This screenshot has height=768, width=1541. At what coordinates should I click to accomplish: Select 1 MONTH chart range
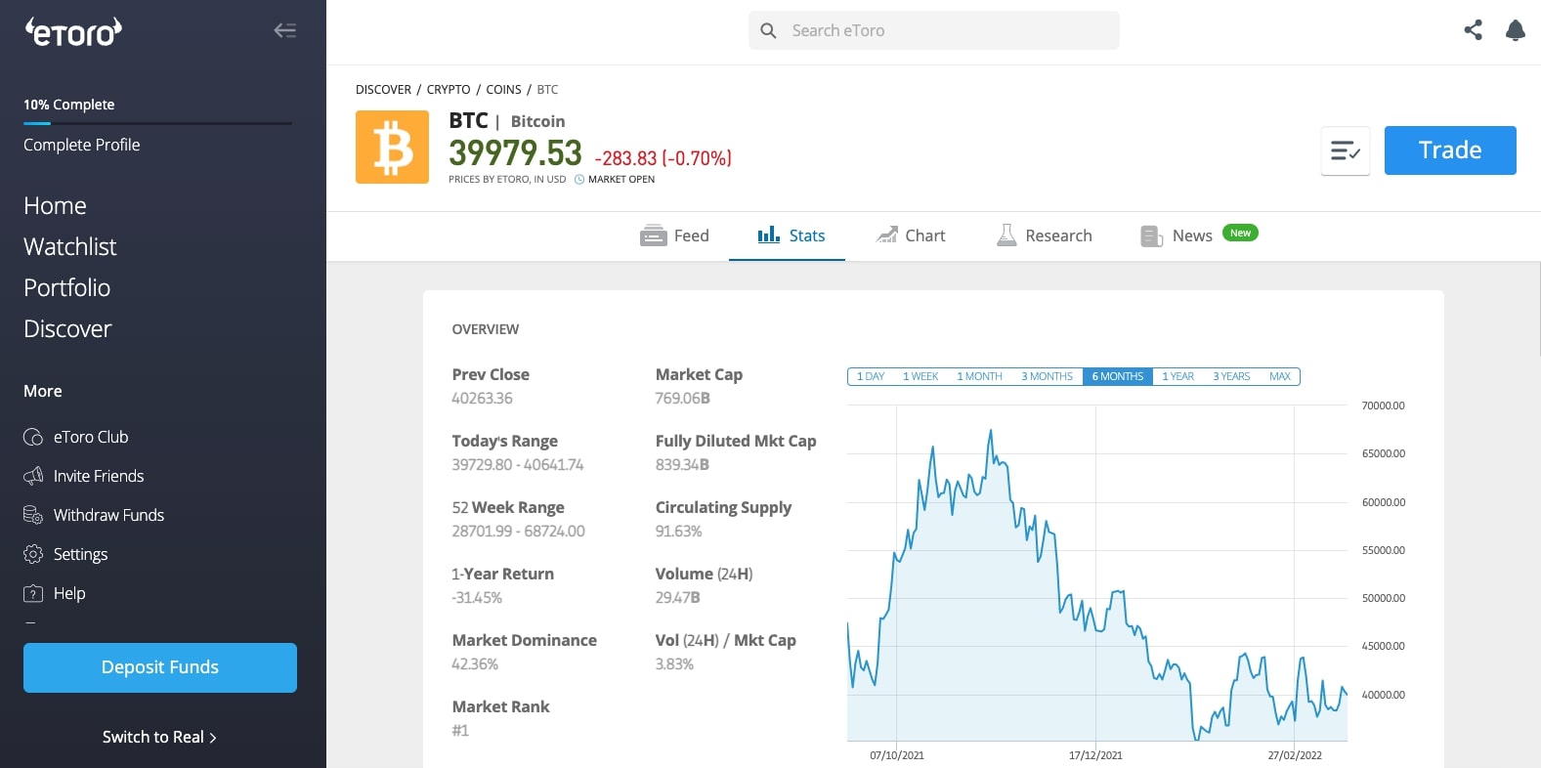(x=979, y=376)
